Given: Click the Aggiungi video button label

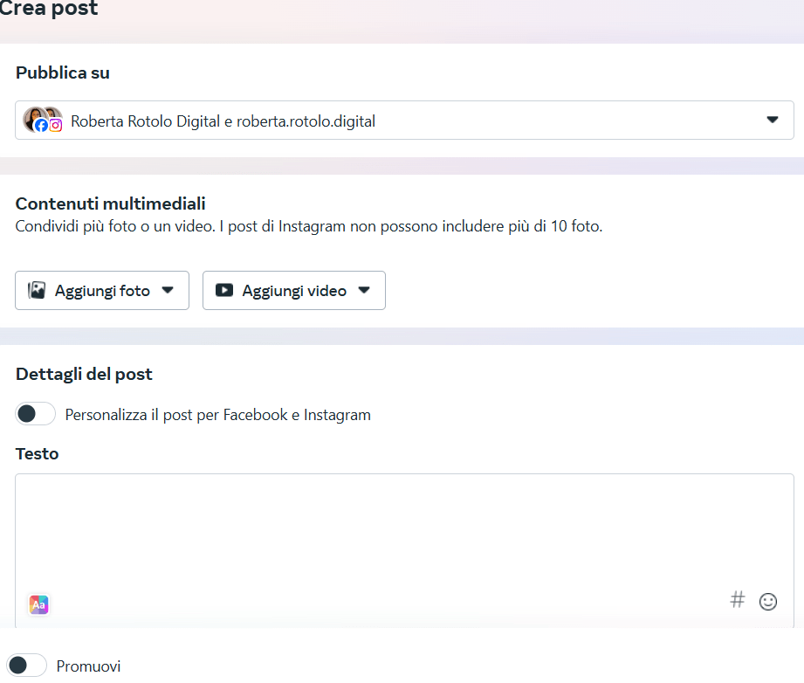Looking at the screenshot, I should tap(294, 291).
